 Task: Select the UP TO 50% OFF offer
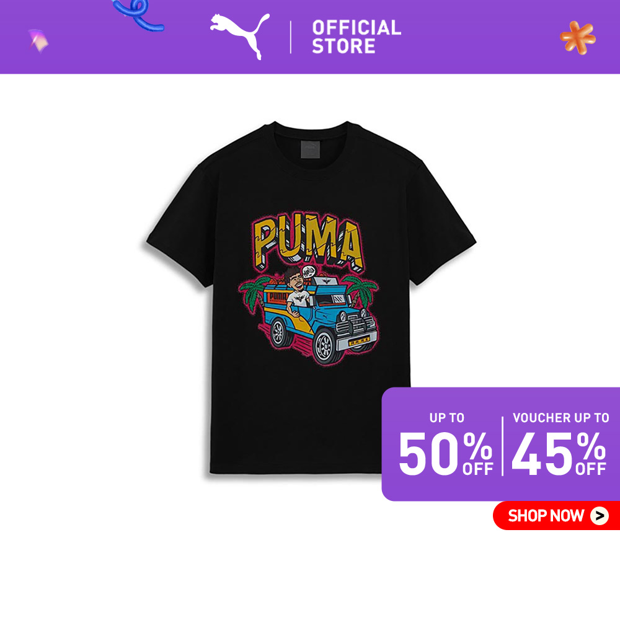pos(446,445)
